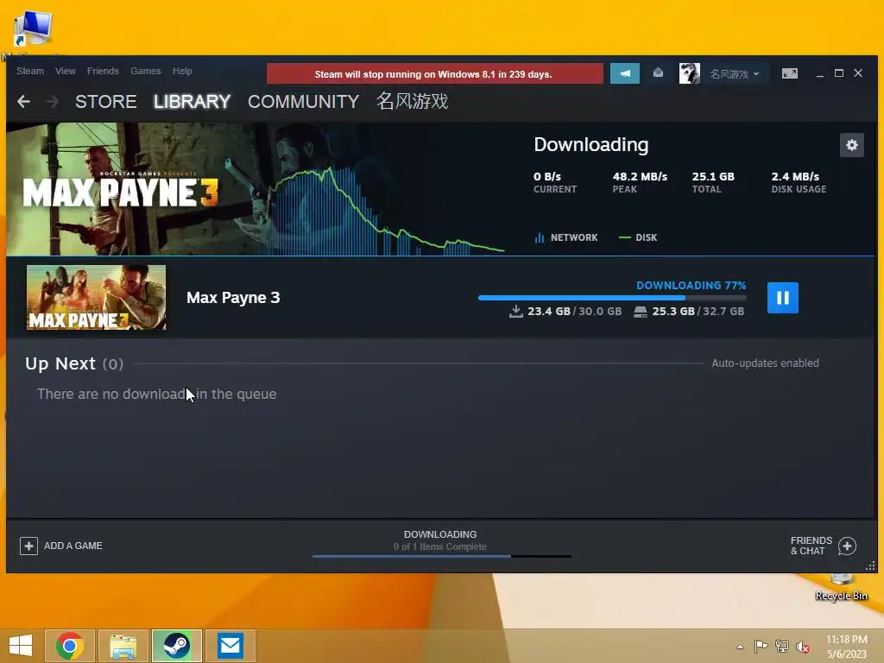Viewport: 884px width, 663px height.
Task: Enter Big Picture mode icon
Action: coord(789,73)
